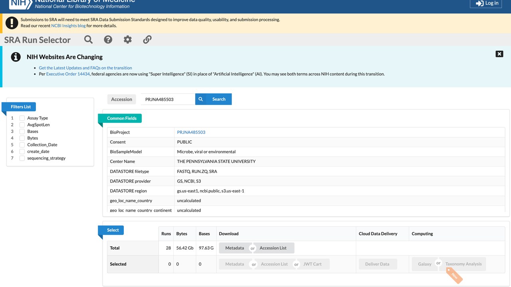This screenshot has width=511, height=287.
Task: Click the Accession label next to search field
Action: pos(122,99)
